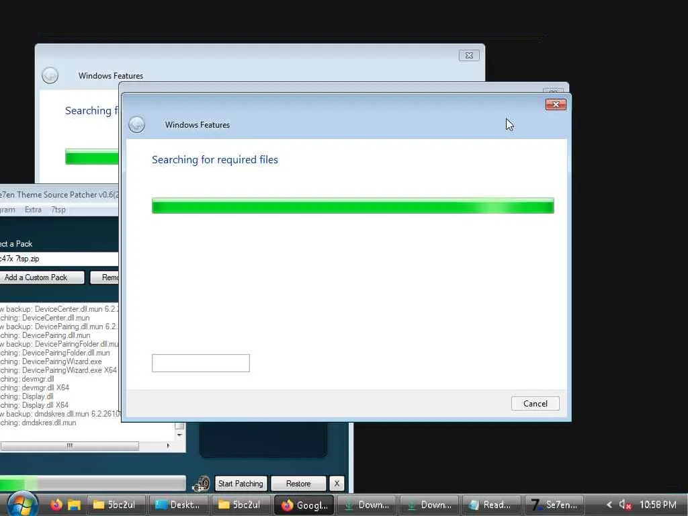Click the empty text box above Cancel
This screenshot has height=516, width=688.
point(200,363)
